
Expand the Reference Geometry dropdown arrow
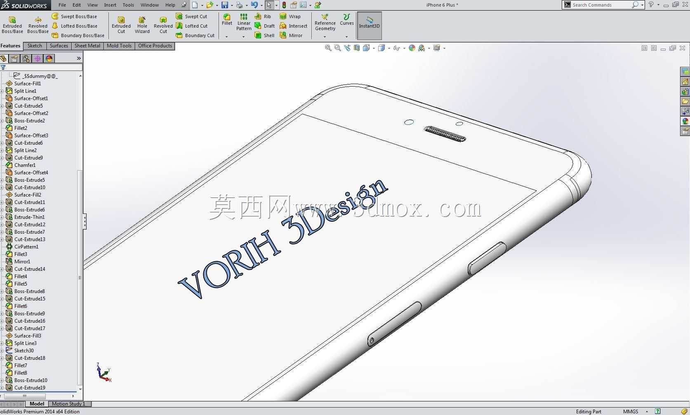[x=325, y=37]
